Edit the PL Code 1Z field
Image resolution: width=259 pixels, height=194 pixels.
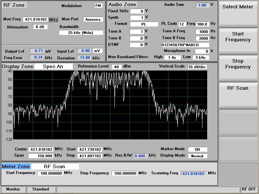[x=182, y=24]
